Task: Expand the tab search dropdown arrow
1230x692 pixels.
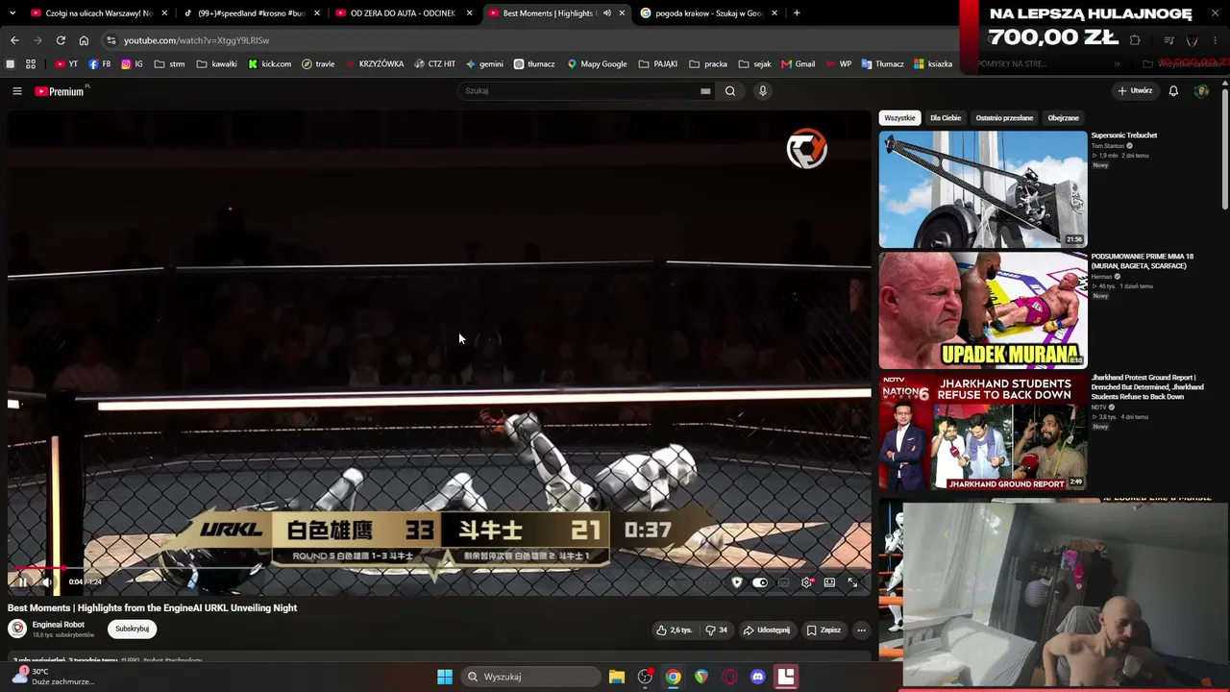Action: pyautogui.click(x=14, y=13)
